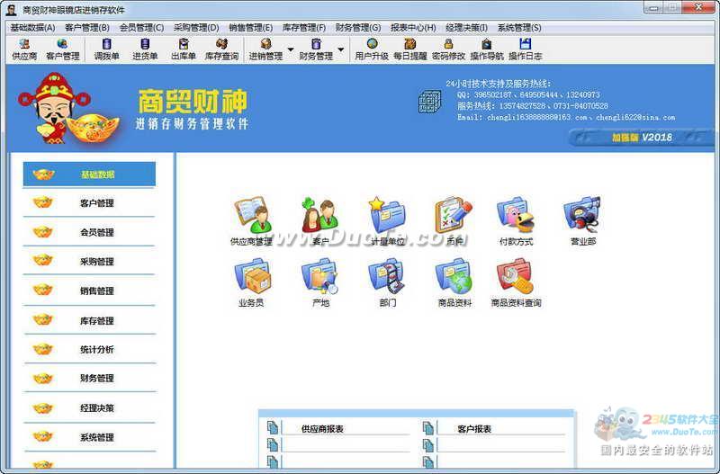
Task: Click the 财务管理 toolbar icon
Action: coord(316,49)
